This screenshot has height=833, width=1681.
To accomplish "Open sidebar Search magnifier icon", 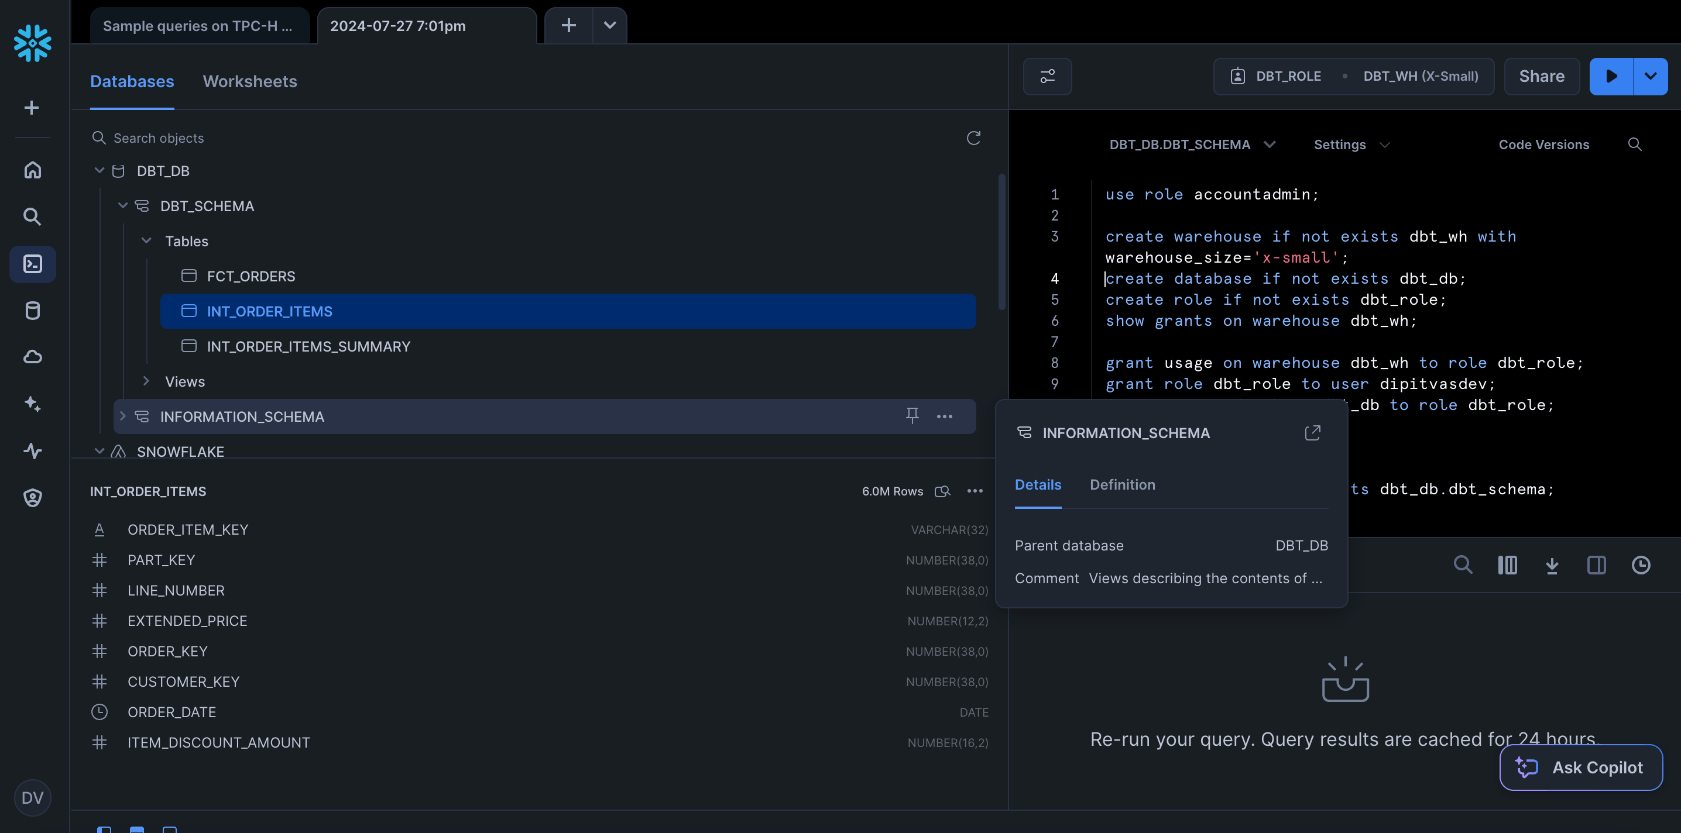I will point(33,216).
